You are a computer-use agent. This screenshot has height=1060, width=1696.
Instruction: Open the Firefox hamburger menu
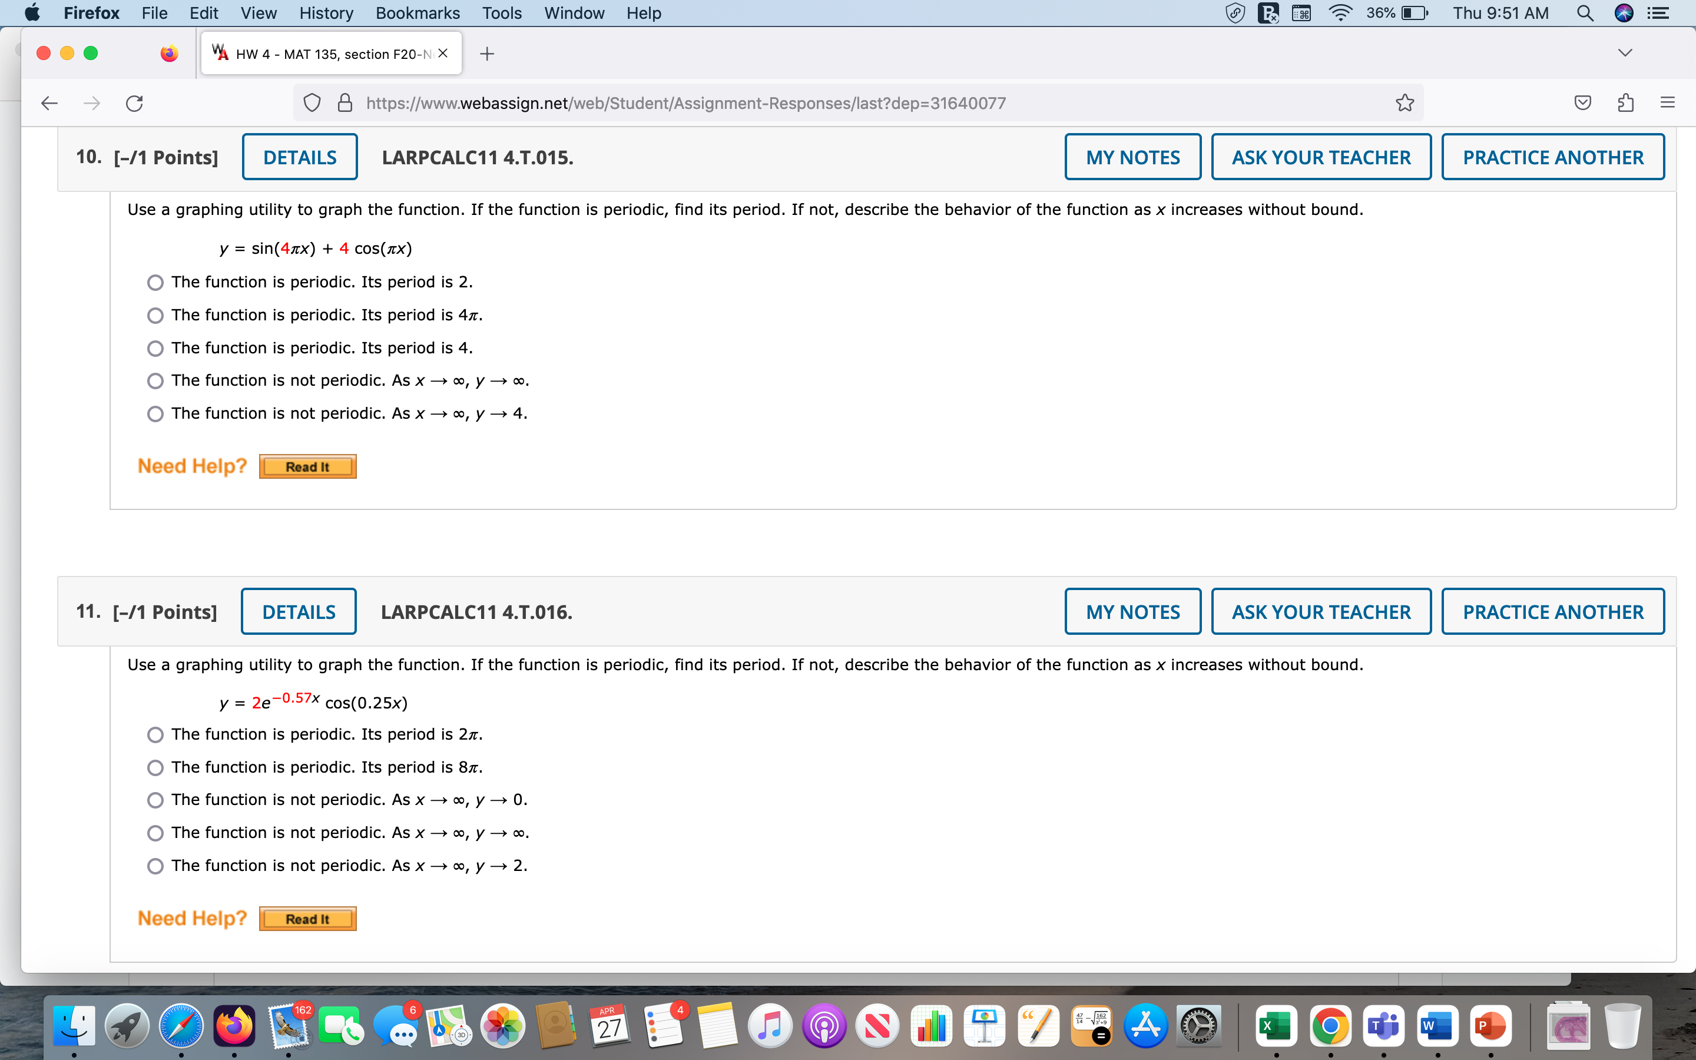1667,103
